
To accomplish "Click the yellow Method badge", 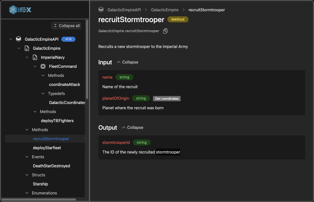I will tap(178, 19).
